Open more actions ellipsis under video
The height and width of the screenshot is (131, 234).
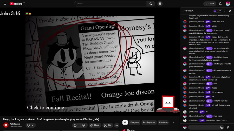(116, 125)
